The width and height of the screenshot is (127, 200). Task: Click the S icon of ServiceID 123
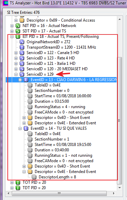click(x=22, y=58)
